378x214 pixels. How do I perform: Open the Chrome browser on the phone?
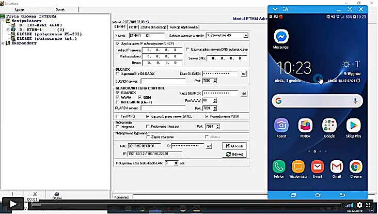(x=356, y=166)
